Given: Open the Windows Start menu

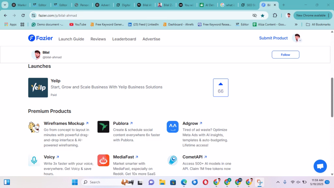Looking at the screenshot, I should [x=75, y=182].
